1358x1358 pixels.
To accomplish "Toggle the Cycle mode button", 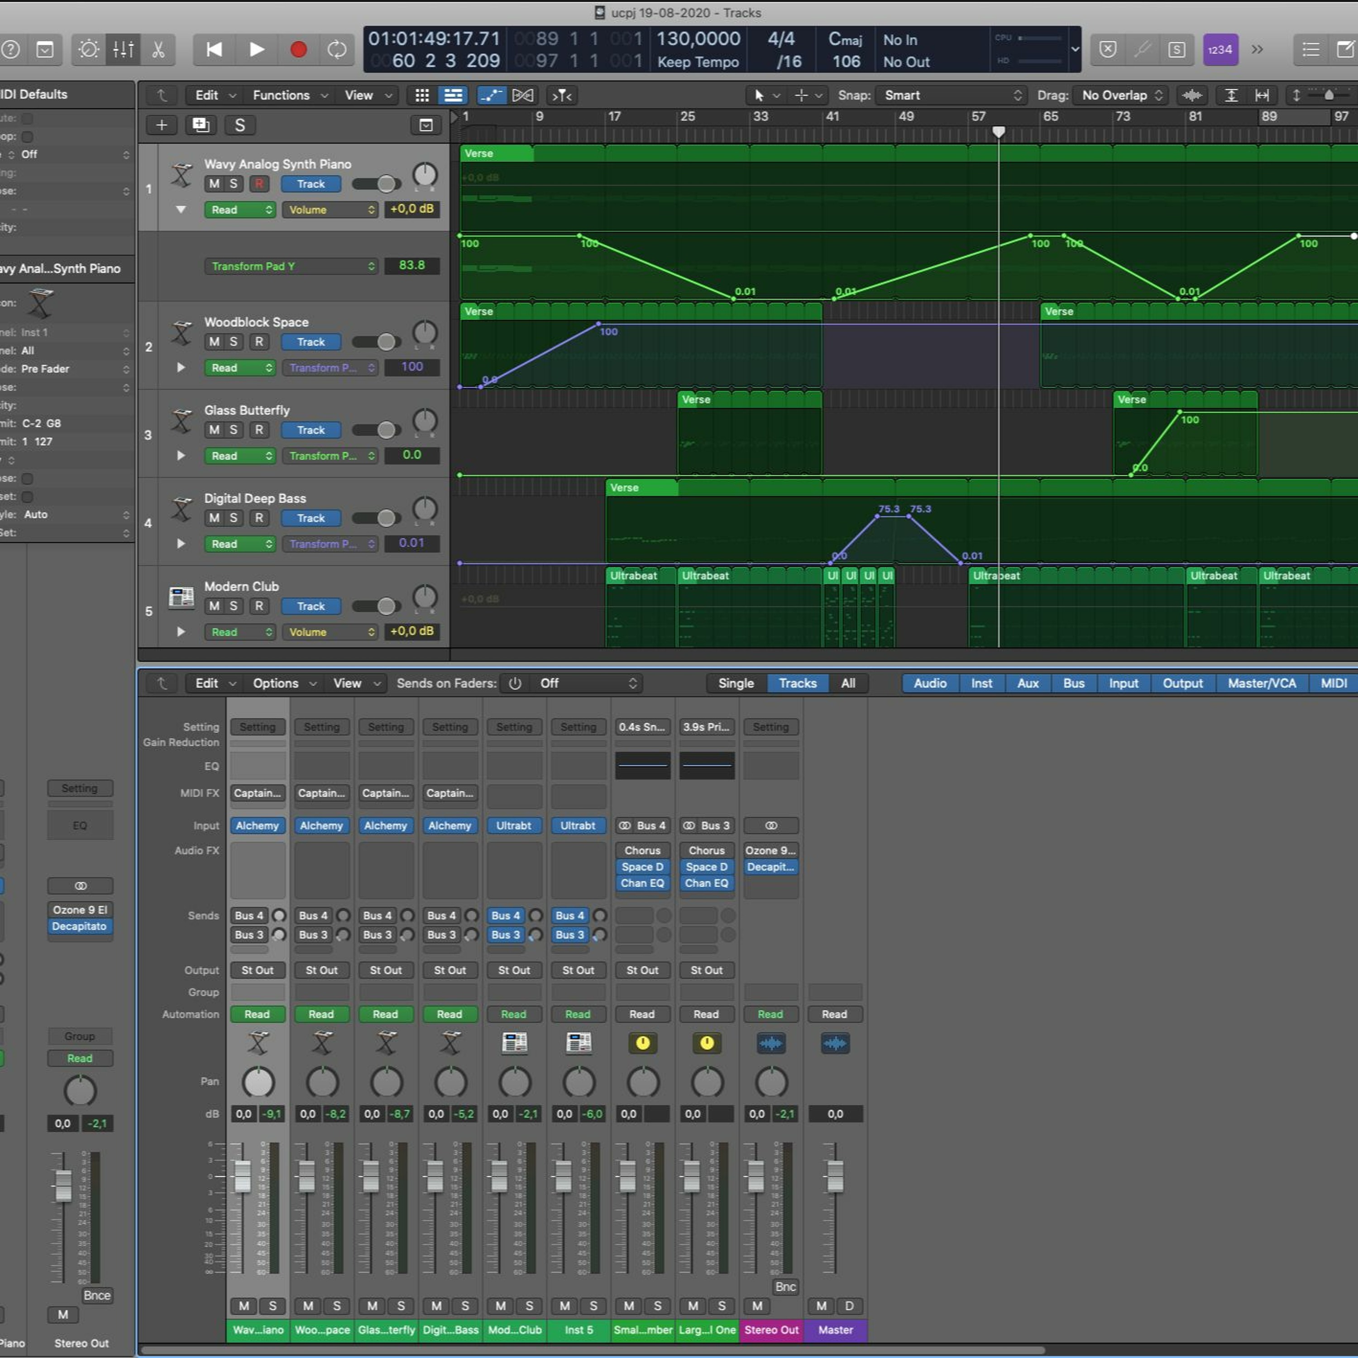I will click(x=337, y=49).
